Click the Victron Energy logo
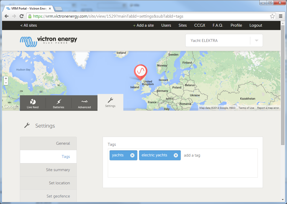 click(x=49, y=41)
